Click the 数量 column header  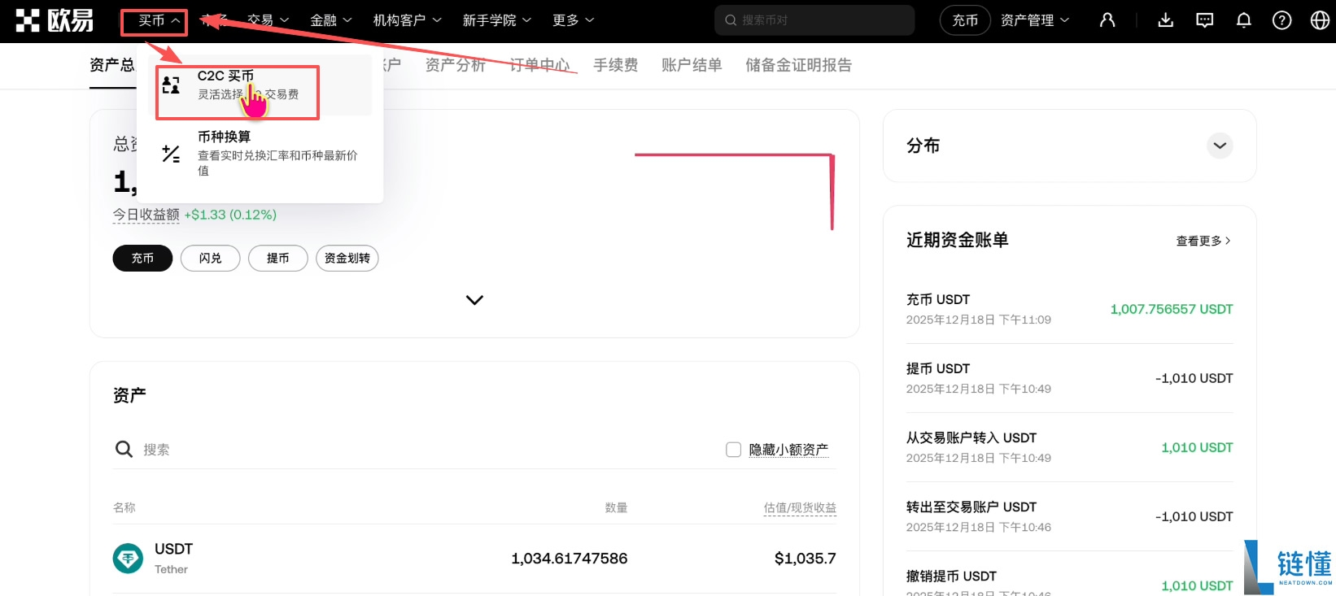coord(616,507)
